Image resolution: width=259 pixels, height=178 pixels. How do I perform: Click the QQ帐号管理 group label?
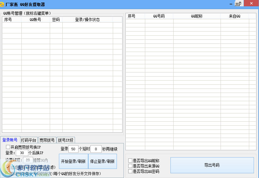(x=27, y=13)
